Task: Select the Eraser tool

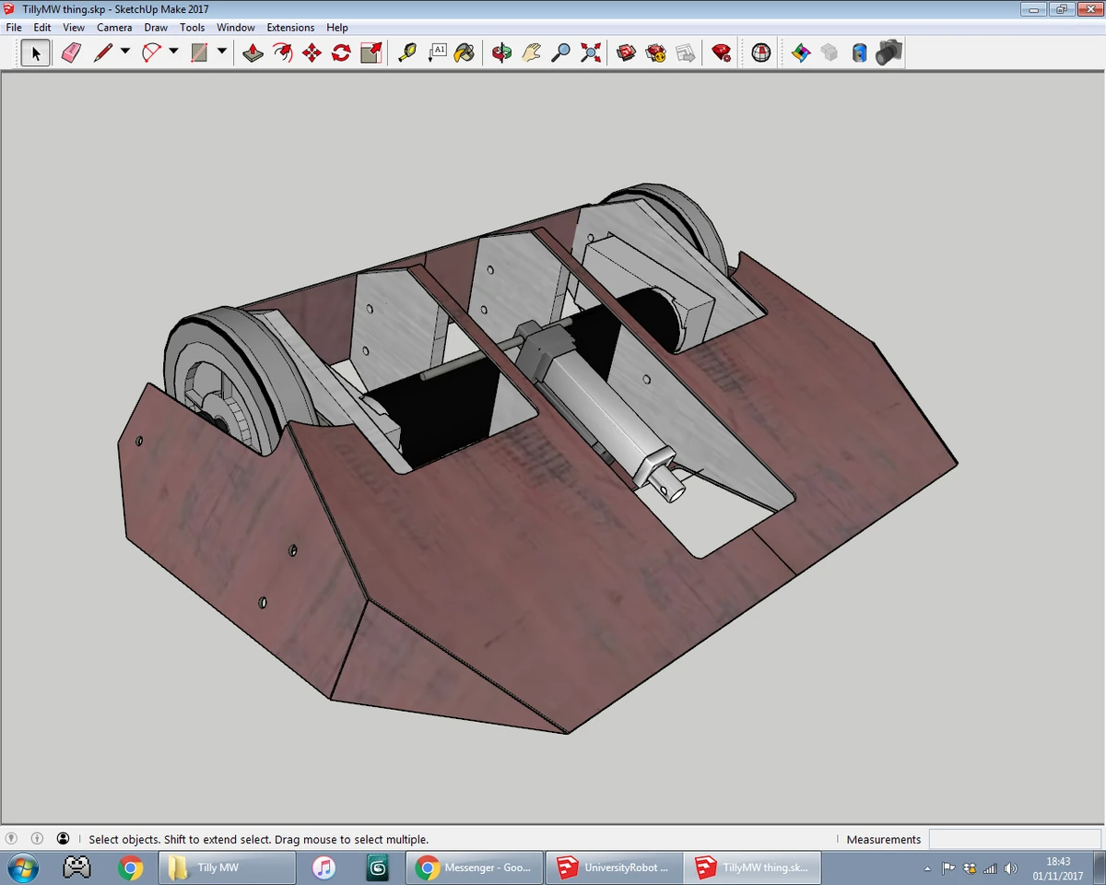Action: point(71,53)
